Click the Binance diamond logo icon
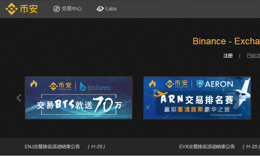This screenshot has height=156, width=260. pyautogui.click(x=12, y=9)
